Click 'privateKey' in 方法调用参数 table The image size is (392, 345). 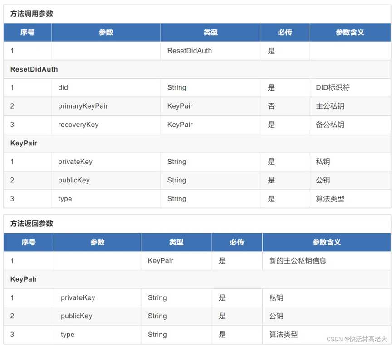(75, 162)
